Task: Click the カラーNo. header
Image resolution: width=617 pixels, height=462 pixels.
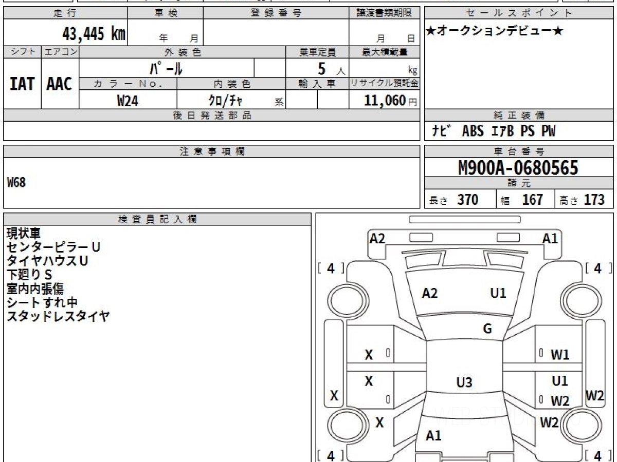Action: pyautogui.click(x=128, y=84)
